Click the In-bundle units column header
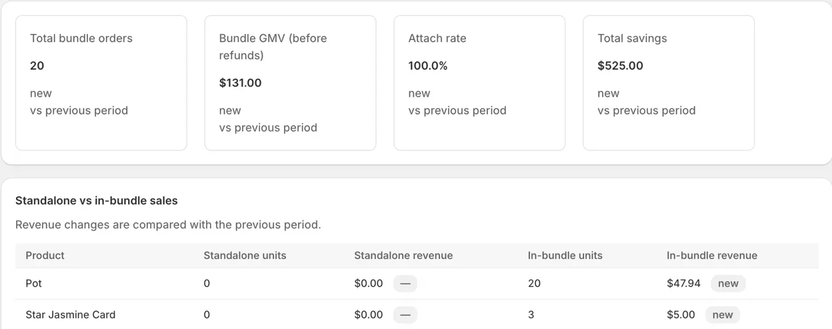832x329 pixels. click(x=565, y=256)
